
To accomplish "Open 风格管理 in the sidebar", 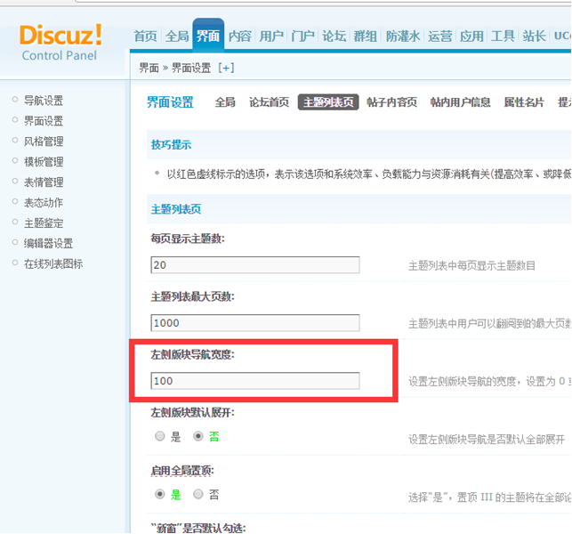I will pos(44,142).
